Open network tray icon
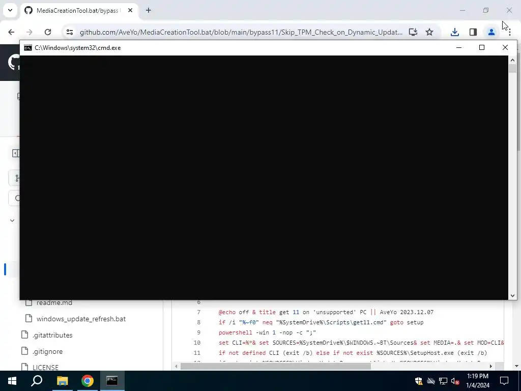 443,381
